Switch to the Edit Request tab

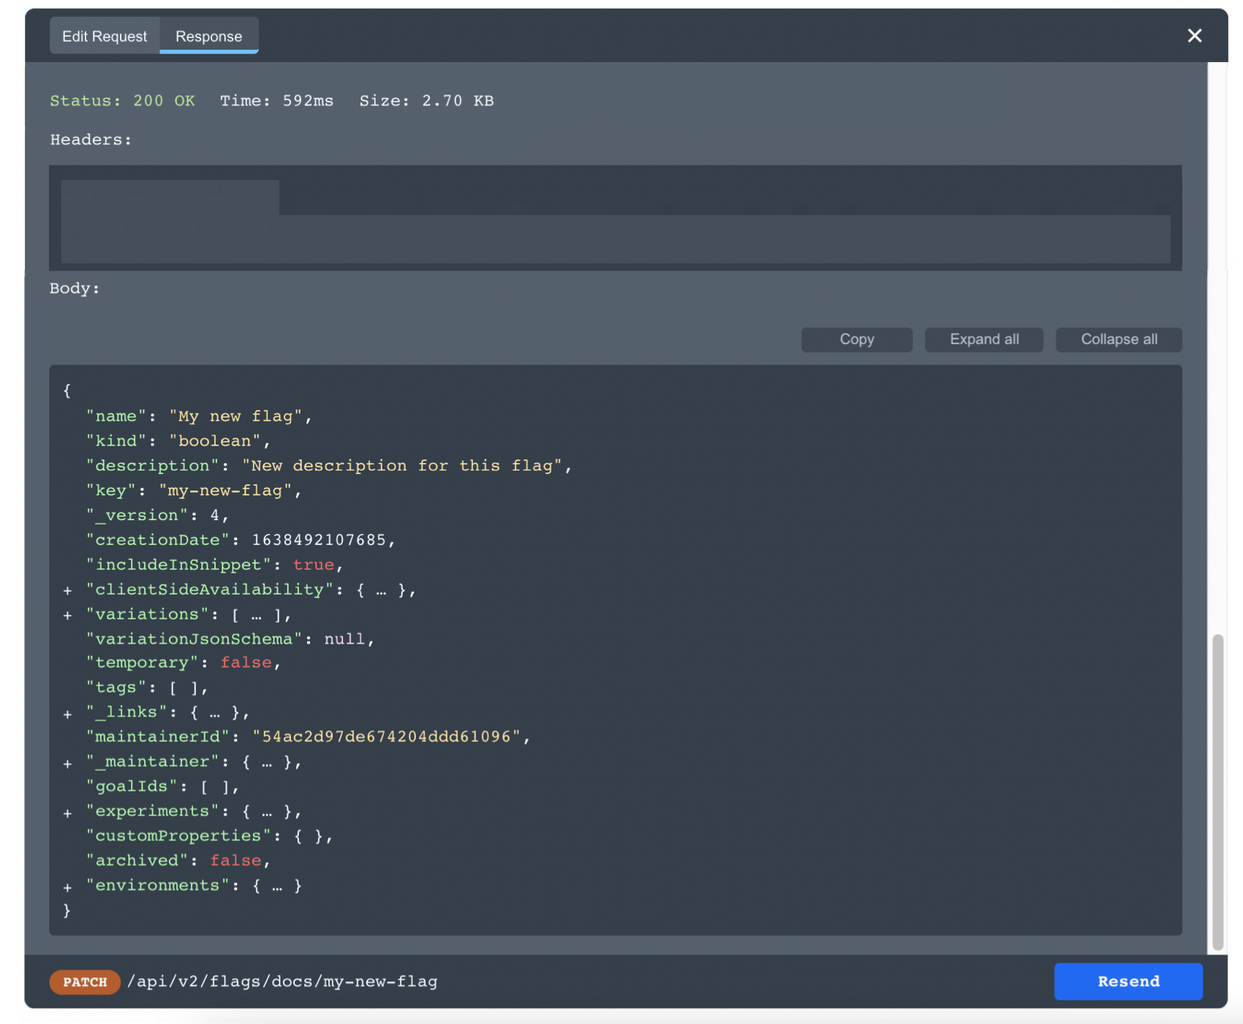pos(104,36)
